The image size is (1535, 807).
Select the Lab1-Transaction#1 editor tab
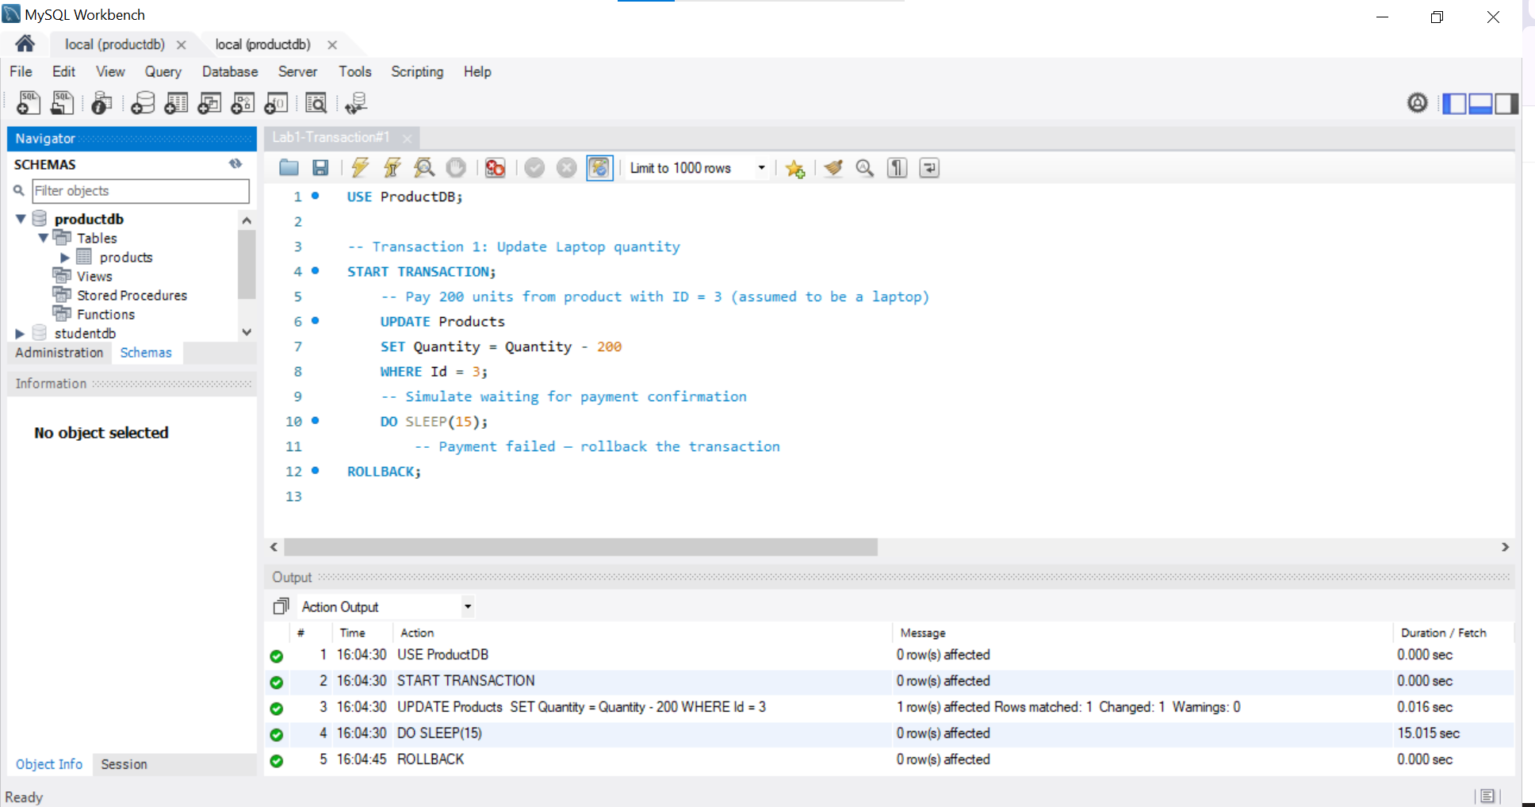pos(331,137)
